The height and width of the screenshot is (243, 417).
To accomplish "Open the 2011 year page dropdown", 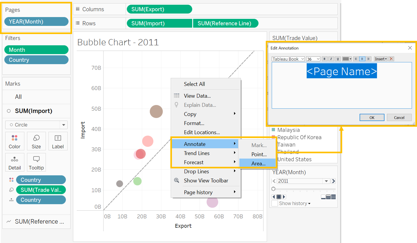I will (x=326, y=181).
